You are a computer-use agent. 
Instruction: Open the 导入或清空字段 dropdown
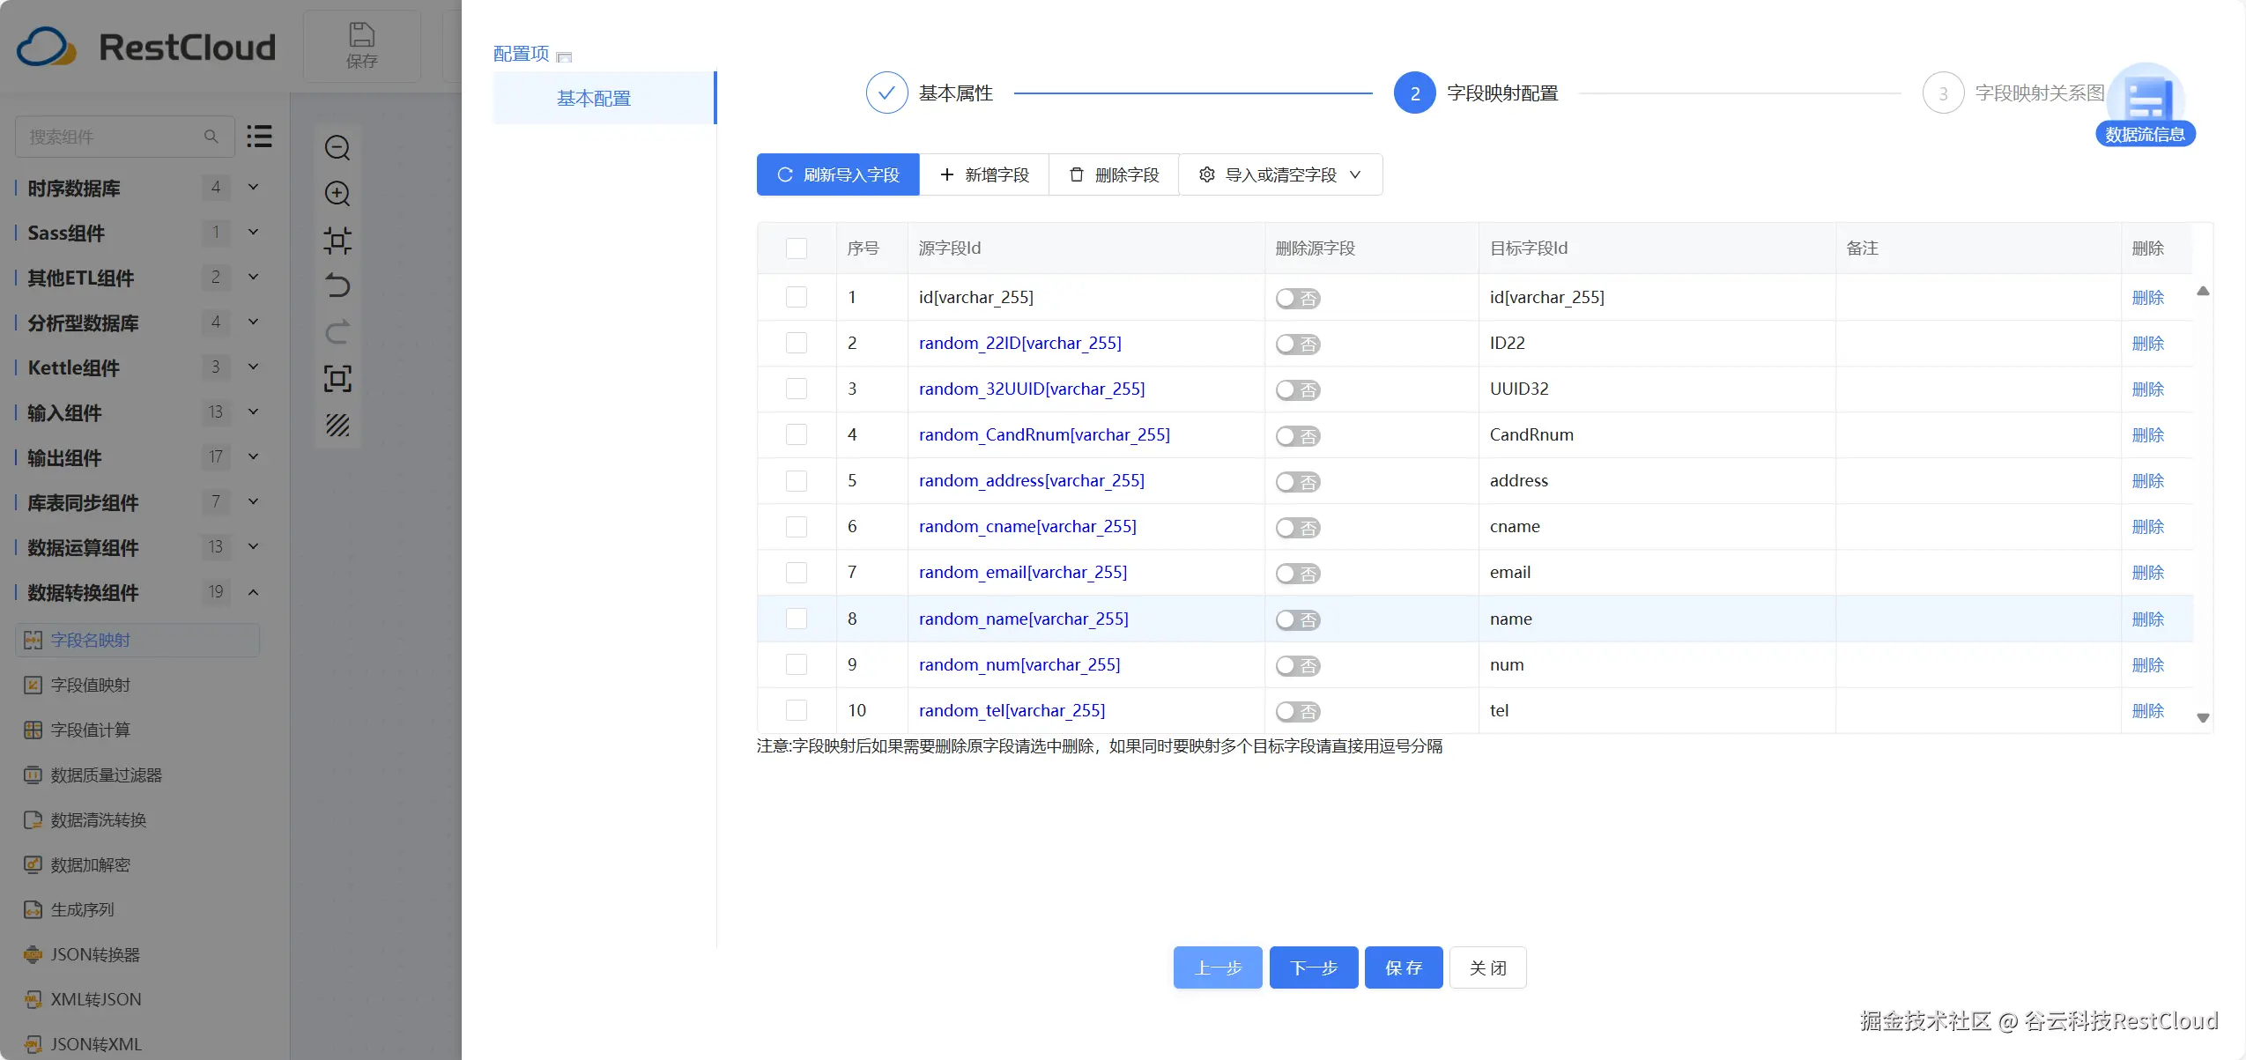[1280, 174]
